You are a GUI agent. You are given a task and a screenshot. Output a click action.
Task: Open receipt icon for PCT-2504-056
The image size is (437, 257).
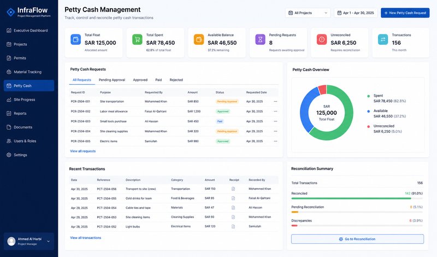pos(233,189)
